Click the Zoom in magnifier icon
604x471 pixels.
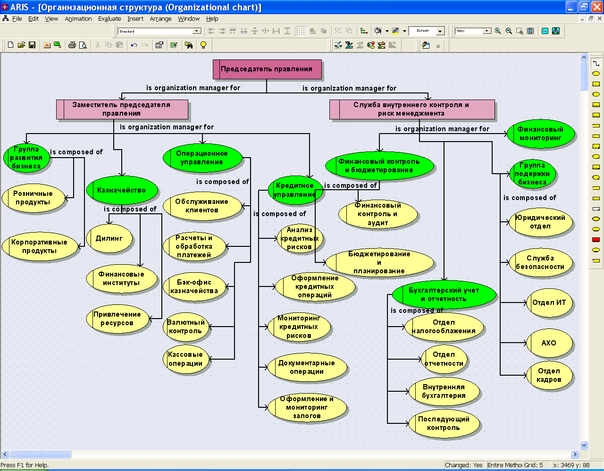[498, 31]
